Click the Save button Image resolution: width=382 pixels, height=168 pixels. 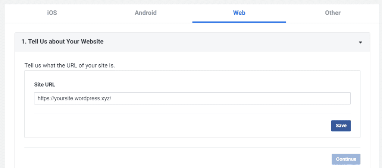pyautogui.click(x=341, y=126)
